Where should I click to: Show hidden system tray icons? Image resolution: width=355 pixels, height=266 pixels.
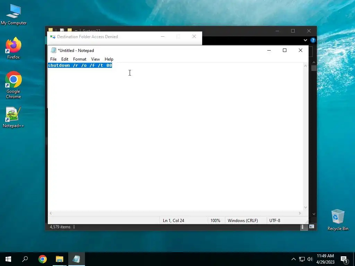point(293,259)
